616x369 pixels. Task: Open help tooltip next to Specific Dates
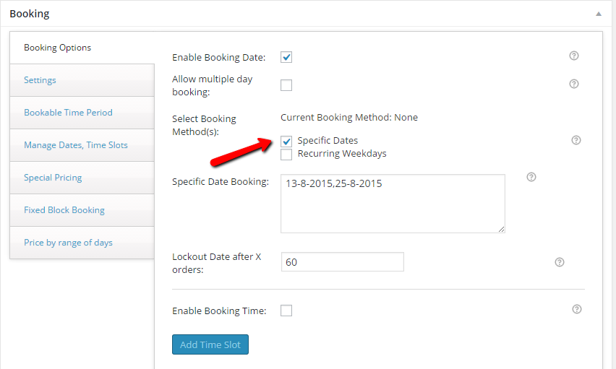pos(576,140)
